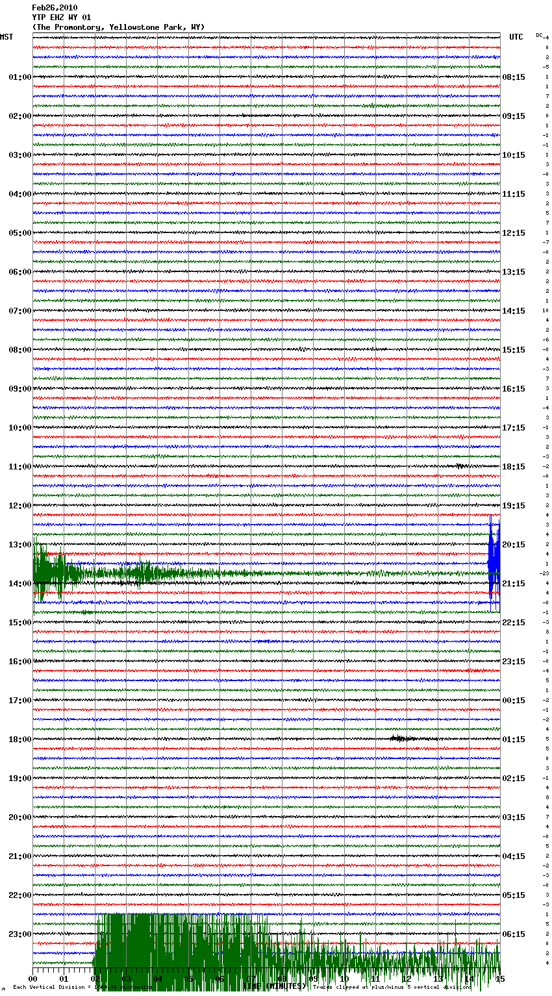Viewport: 552px width, 996px height.
Task: Click the -23 value in the DC column
Action: coord(545,573)
